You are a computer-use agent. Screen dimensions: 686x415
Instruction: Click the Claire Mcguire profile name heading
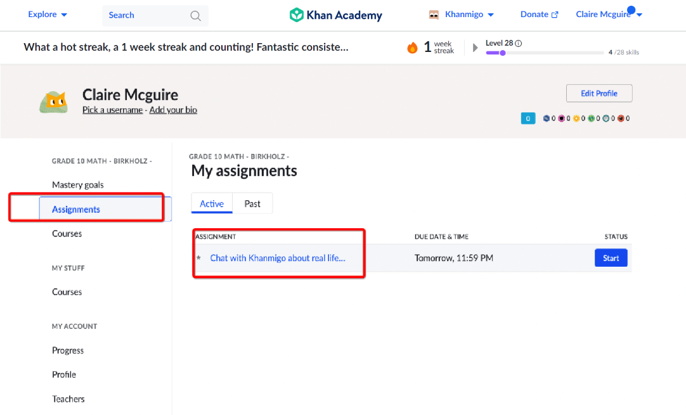(131, 95)
